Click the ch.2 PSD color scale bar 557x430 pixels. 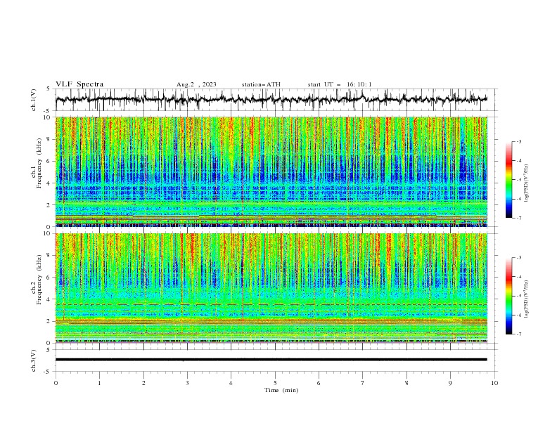pos(508,296)
